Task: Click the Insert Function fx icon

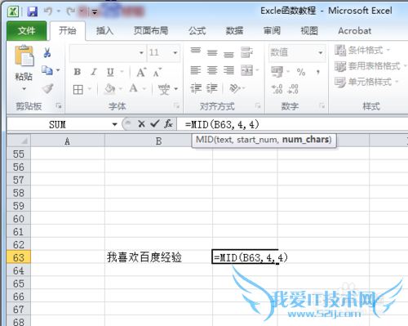Action: [x=168, y=124]
